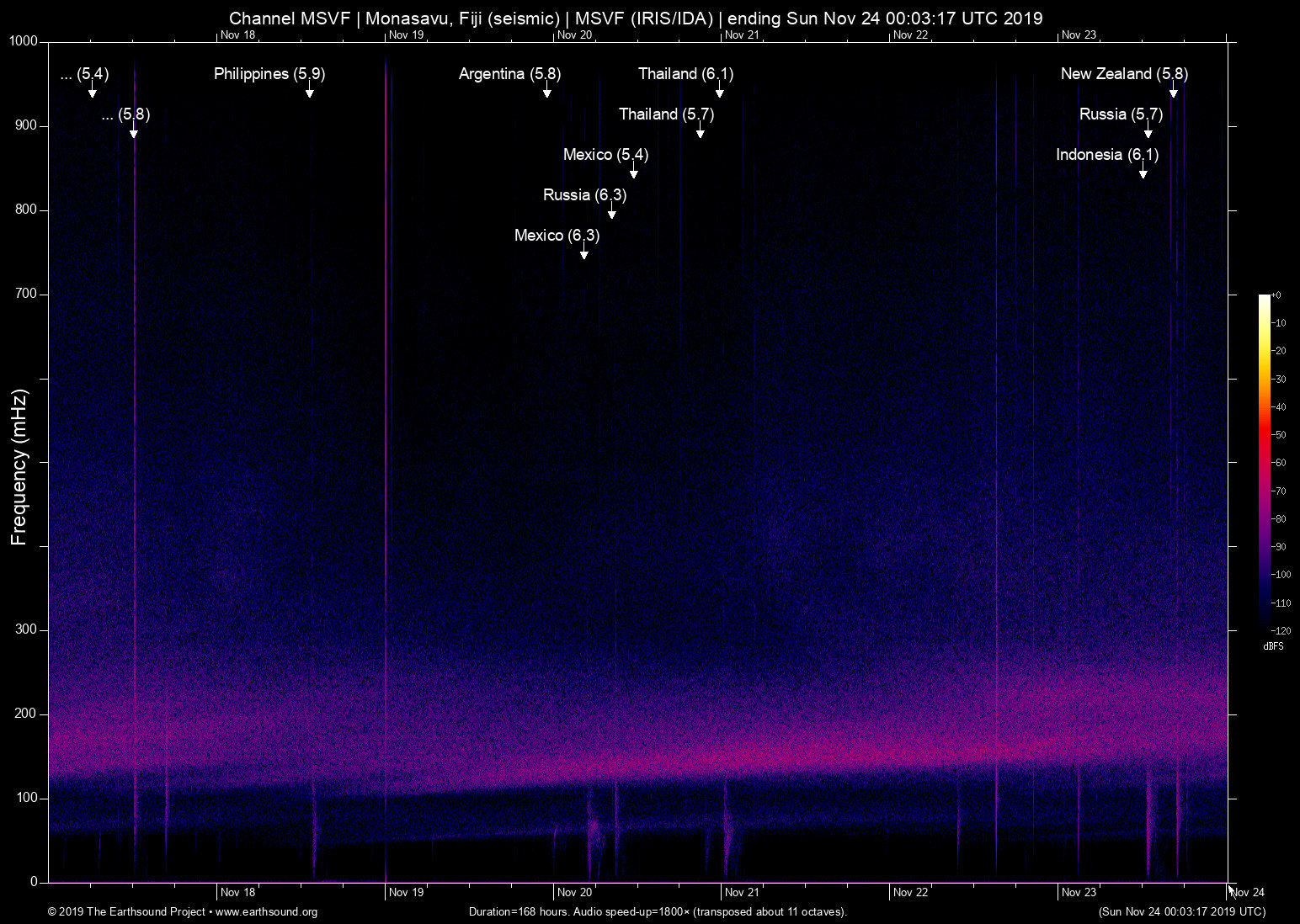Click the '-120' color scale value
This screenshot has height=924, width=1300.
(x=1281, y=631)
